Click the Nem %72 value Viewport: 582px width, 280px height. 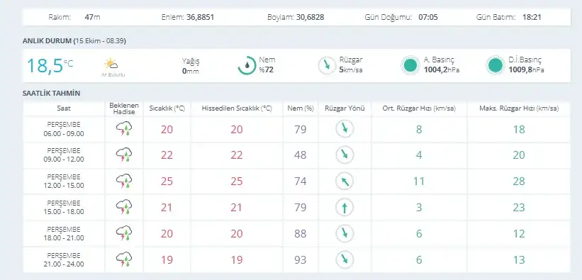[x=267, y=69]
